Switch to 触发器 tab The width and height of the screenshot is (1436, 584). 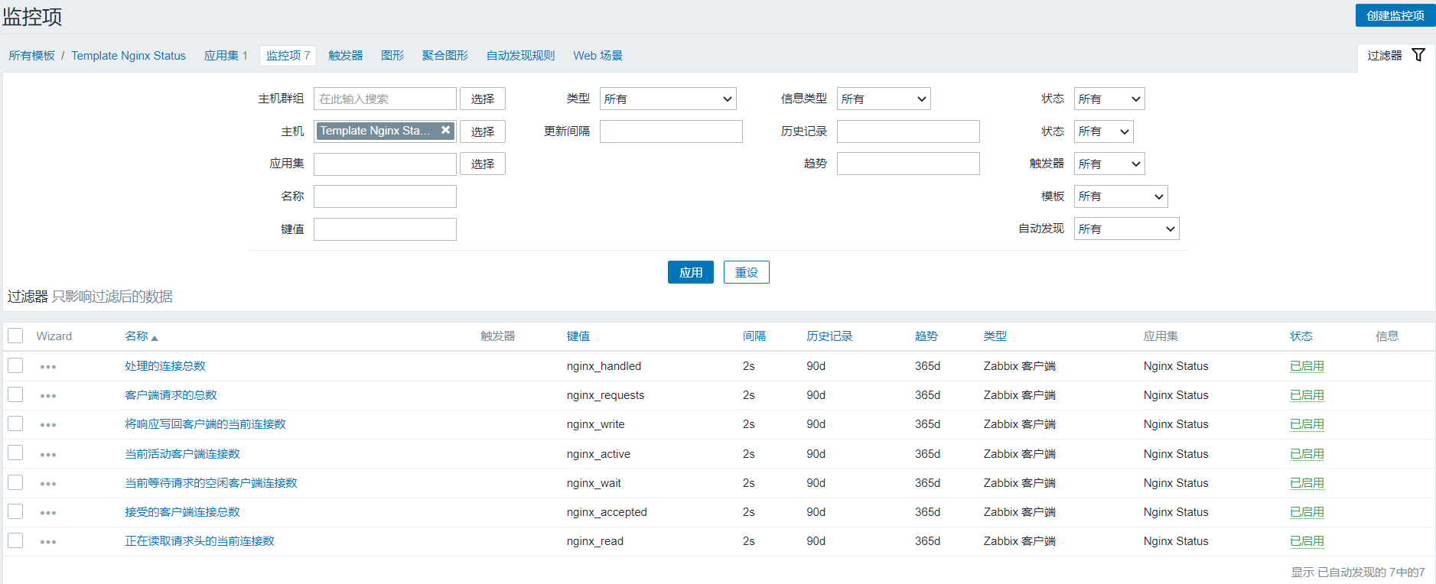(346, 56)
